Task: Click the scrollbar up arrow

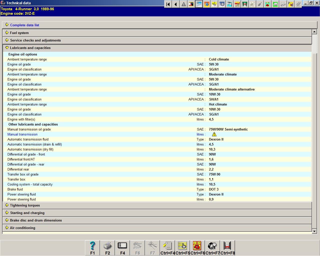Action: (314, 32)
